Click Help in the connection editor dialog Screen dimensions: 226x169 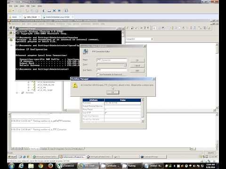137,70
